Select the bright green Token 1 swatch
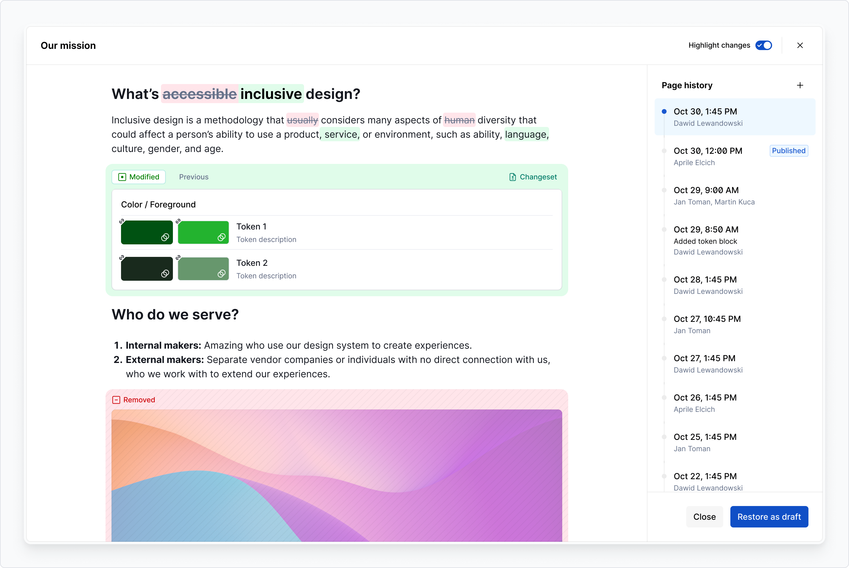 [x=203, y=232]
